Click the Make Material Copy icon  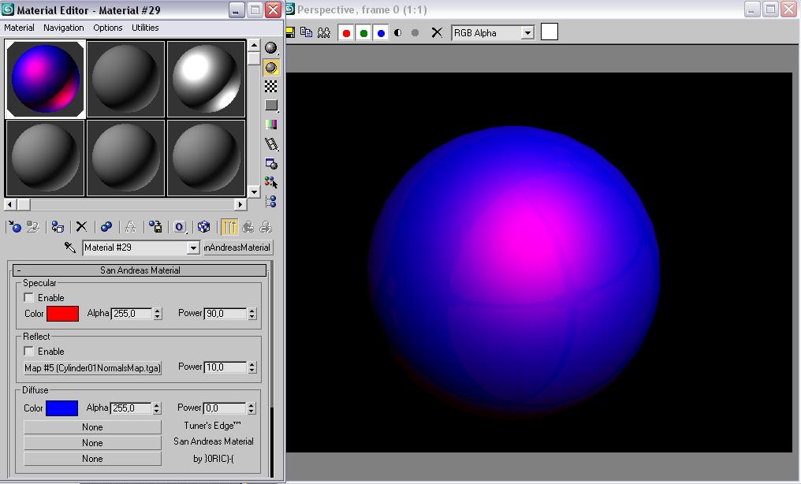[106, 227]
